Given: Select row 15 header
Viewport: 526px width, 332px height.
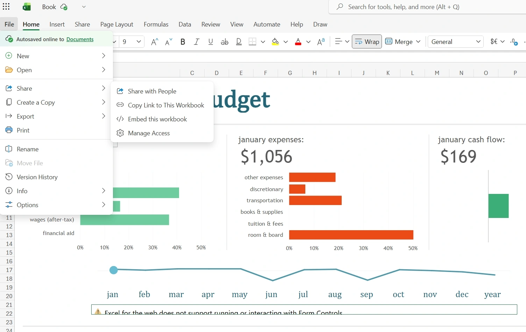Looking at the screenshot, I should pyautogui.click(x=7, y=252).
